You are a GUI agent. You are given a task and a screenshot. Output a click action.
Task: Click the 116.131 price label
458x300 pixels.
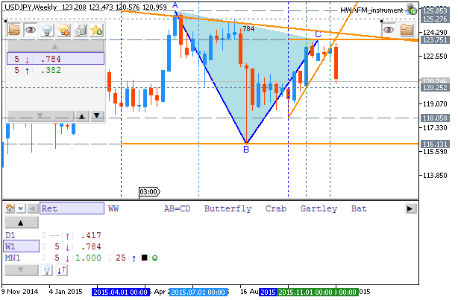coord(435,144)
